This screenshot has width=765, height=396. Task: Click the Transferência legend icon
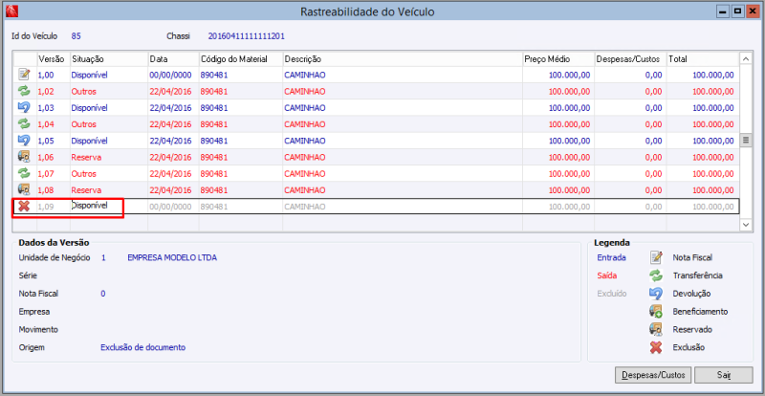click(656, 275)
